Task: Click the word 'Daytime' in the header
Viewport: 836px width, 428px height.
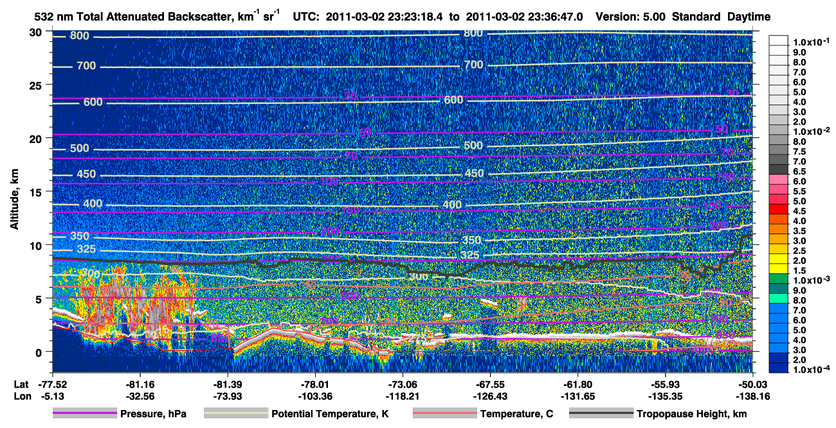Action: (750, 17)
